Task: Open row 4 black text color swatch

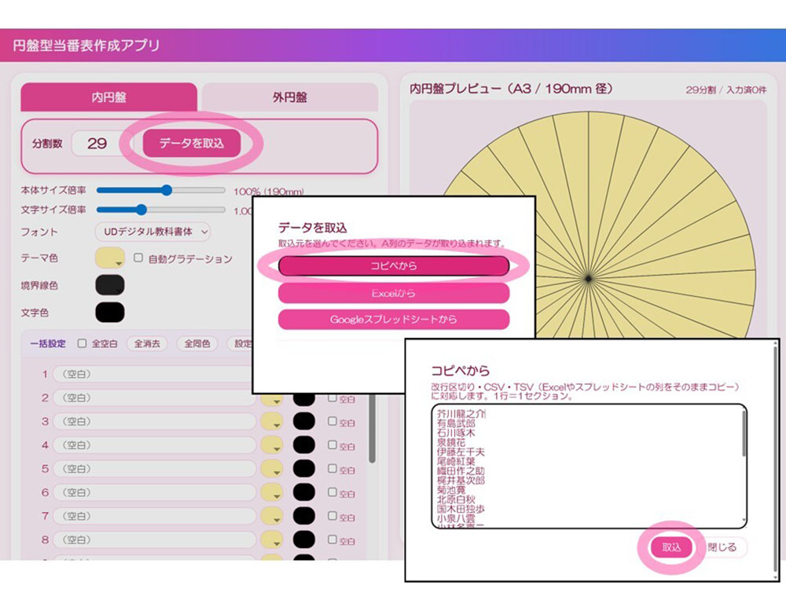Action: [x=303, y=444]
